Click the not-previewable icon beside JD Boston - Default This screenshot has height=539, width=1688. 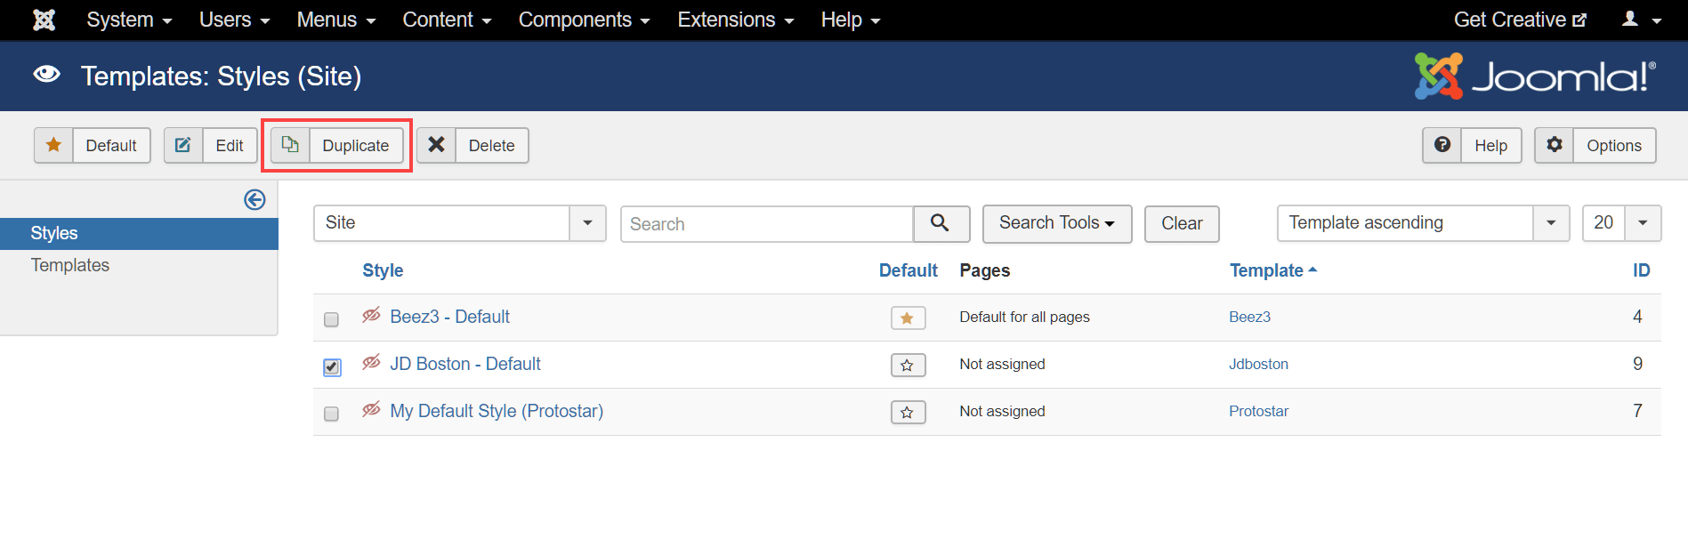(371, 363)
